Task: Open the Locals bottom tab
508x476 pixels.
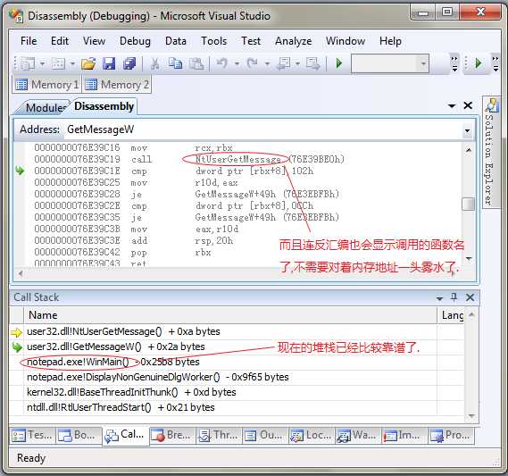Action: (x=312, y=435)
